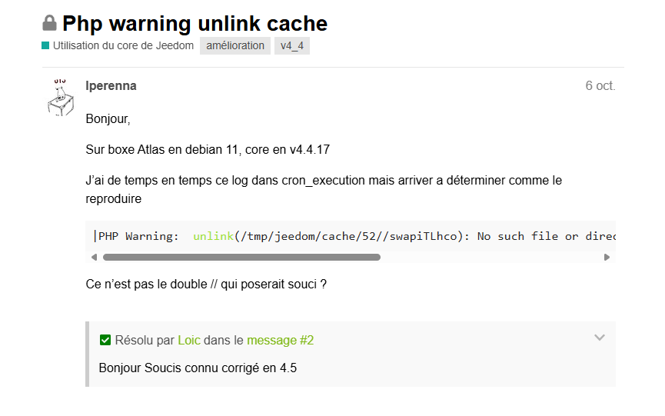Click scrollbar track right of the thumb
This screenshot has width=665, height=416.
491,257
